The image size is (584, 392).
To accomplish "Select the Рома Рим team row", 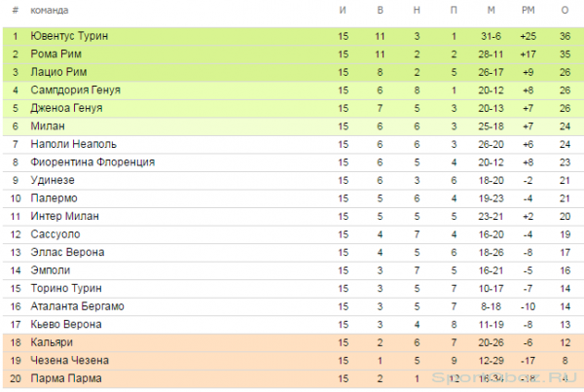I will 293,54.
